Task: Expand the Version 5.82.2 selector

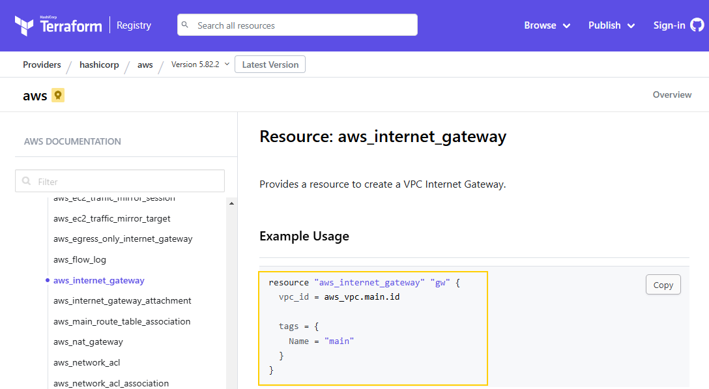Action: click(x=200, y=65)
